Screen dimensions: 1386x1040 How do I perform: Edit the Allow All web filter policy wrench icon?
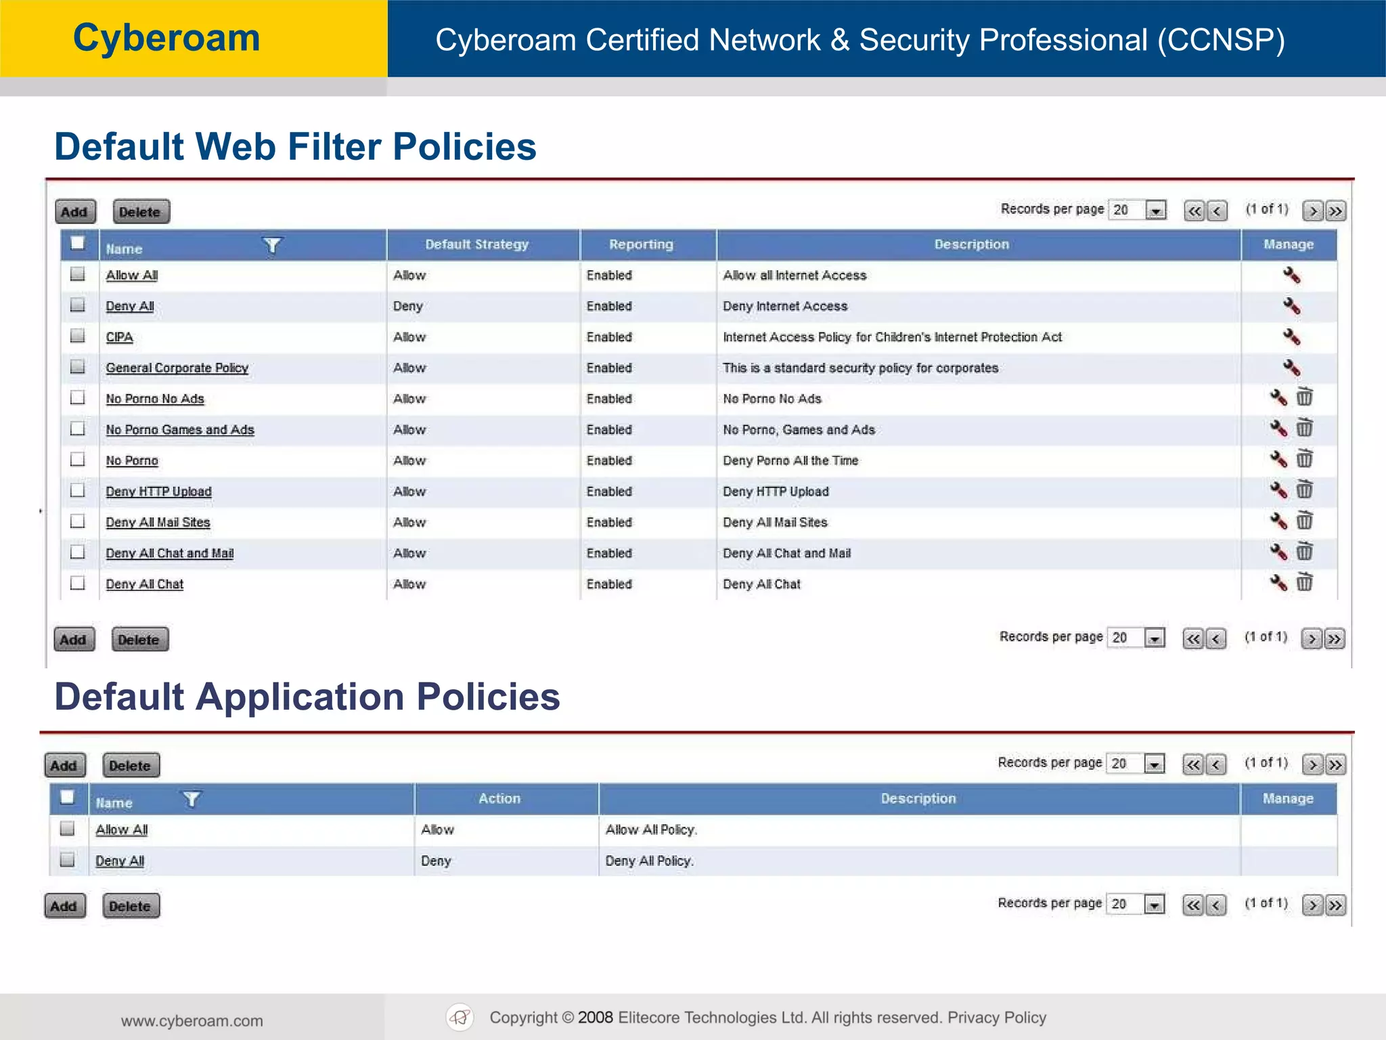1291,275
